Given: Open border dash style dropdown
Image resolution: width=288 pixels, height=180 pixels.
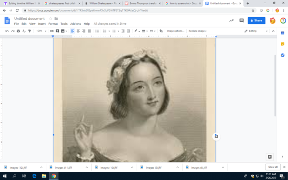Looking at the screenshot, I should click(x=153, y=31).
